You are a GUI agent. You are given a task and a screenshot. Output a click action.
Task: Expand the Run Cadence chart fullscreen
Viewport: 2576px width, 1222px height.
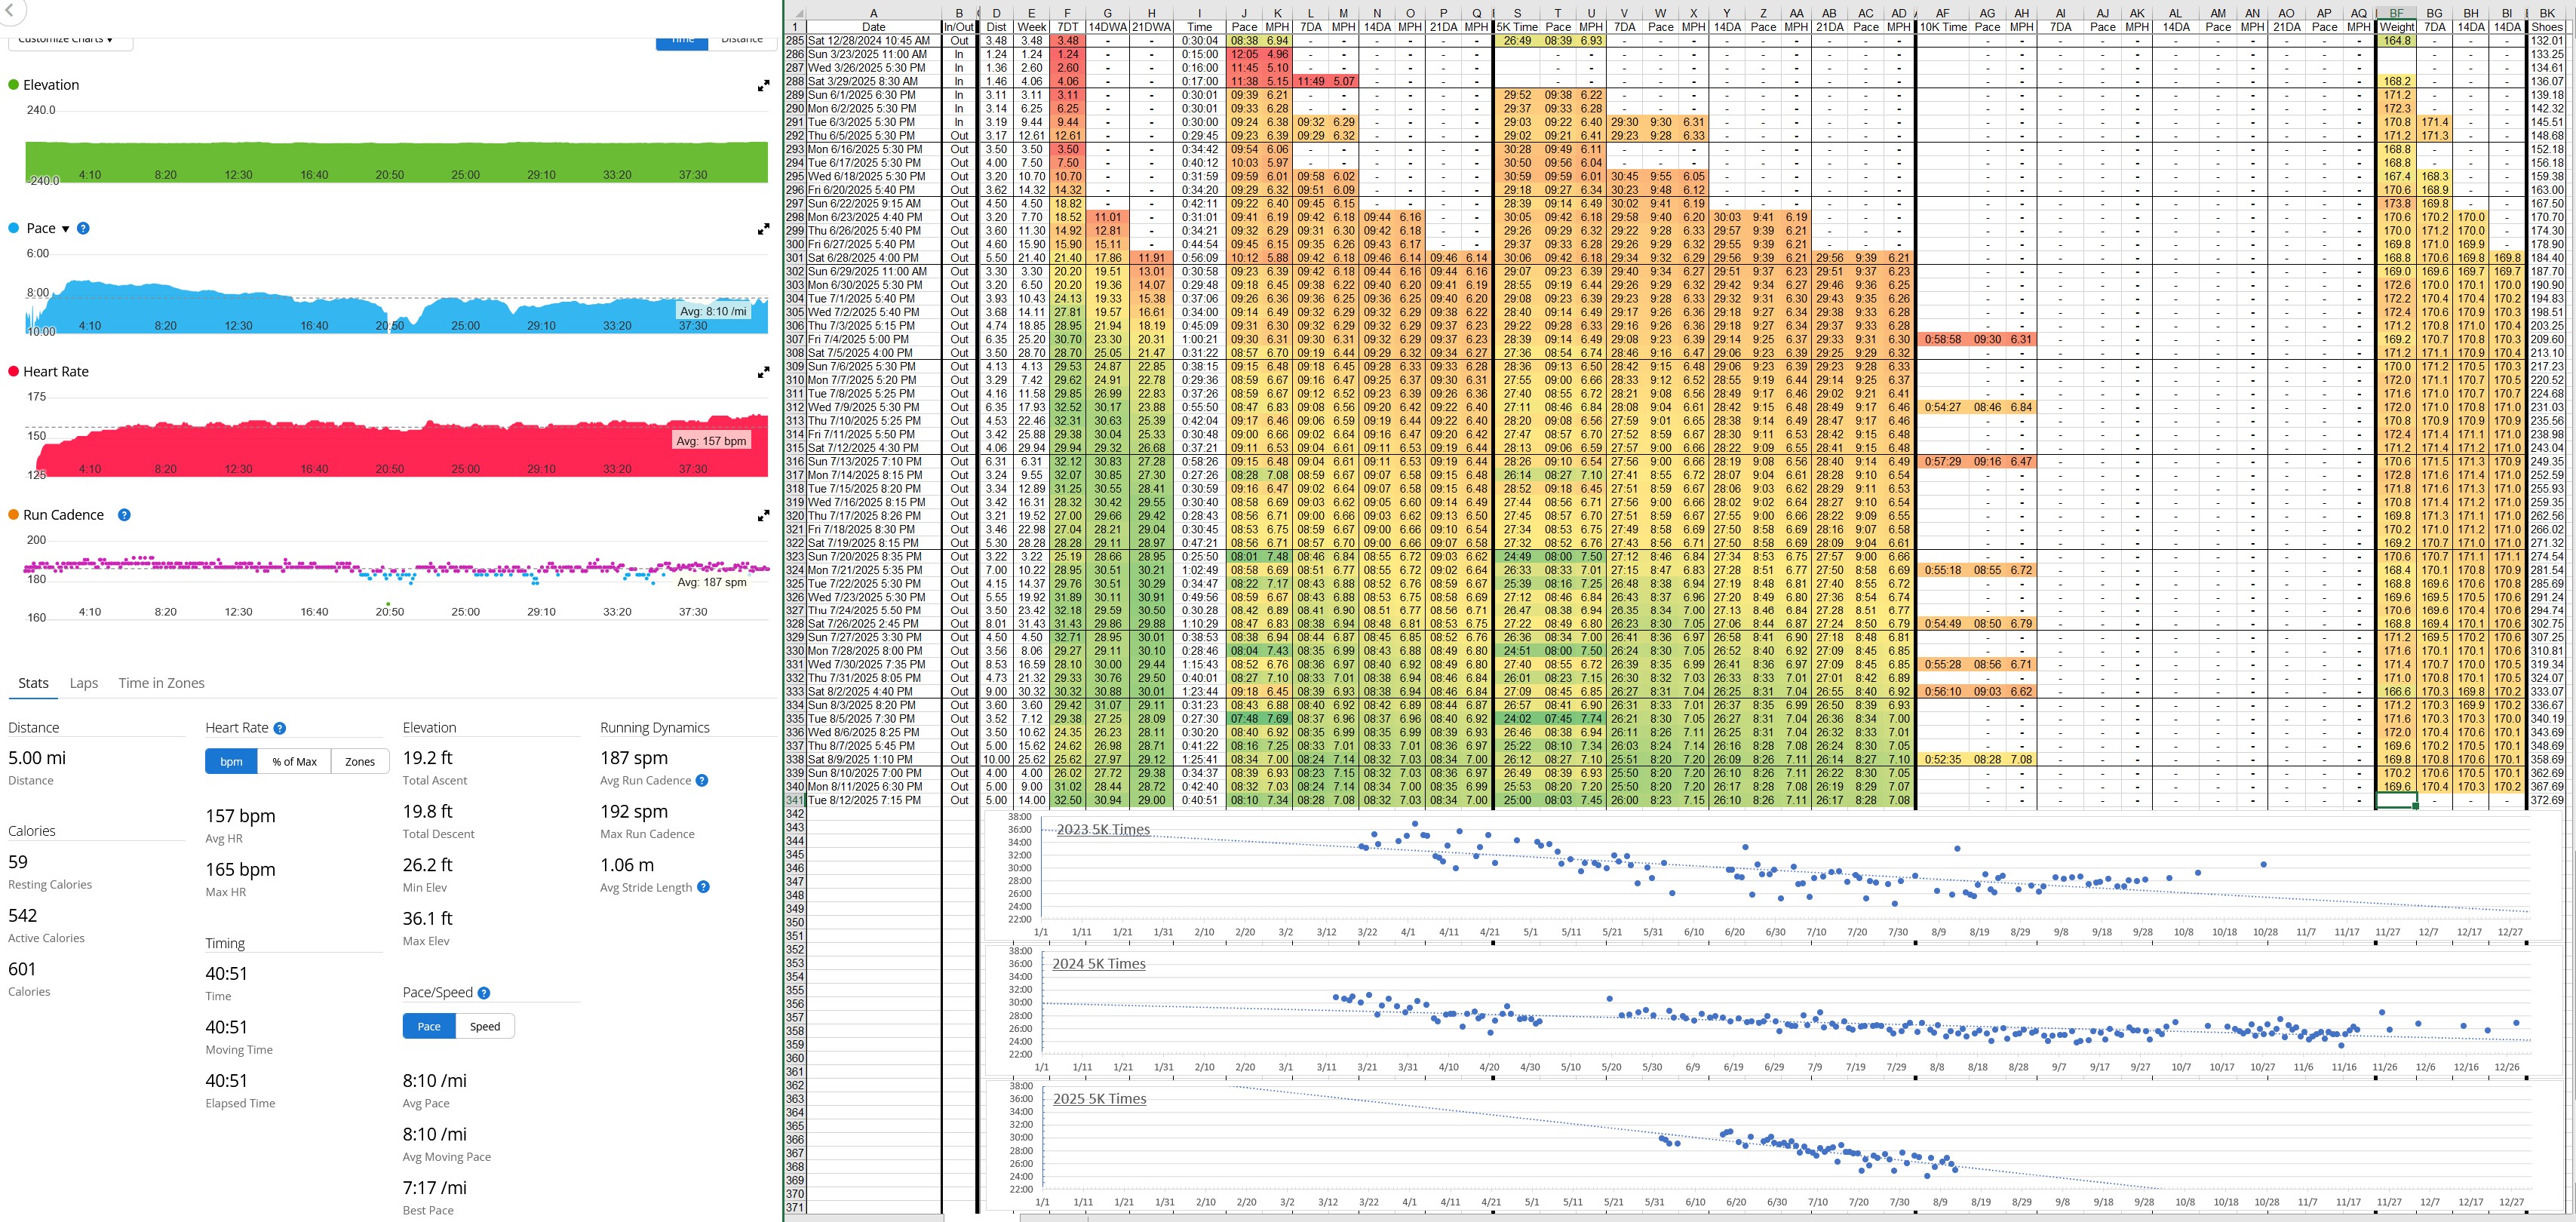point(763,516)
